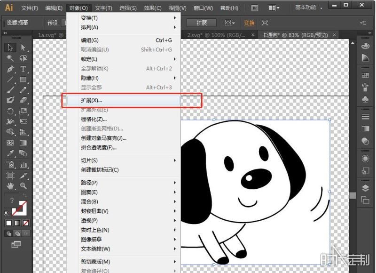Choose 扩展(X)... from the menu

123,101
